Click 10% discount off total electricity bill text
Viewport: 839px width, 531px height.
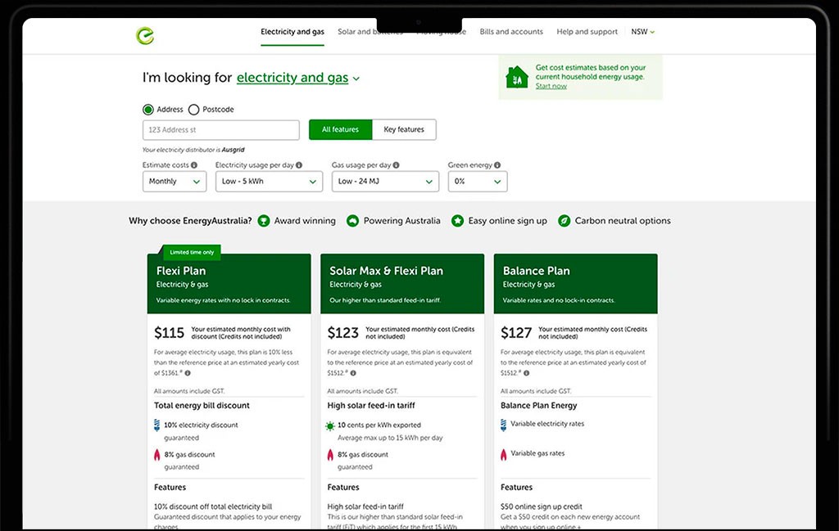(x=213, y=506)
